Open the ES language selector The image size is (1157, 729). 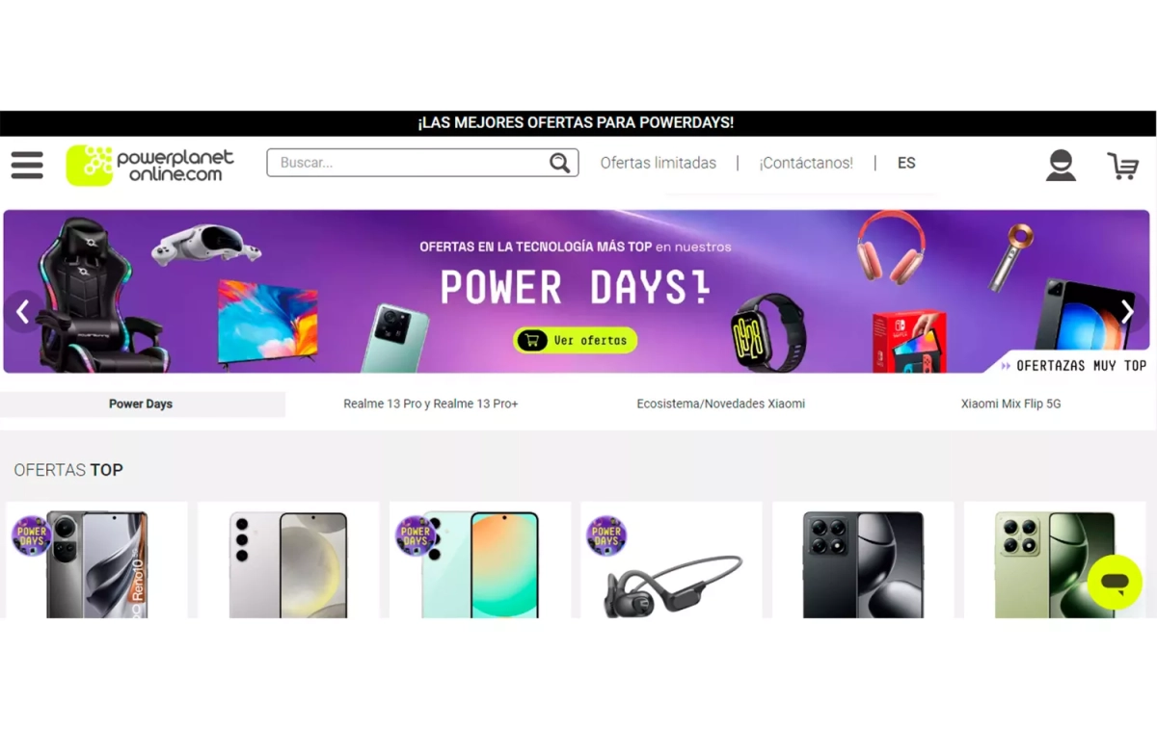(906, 163)
